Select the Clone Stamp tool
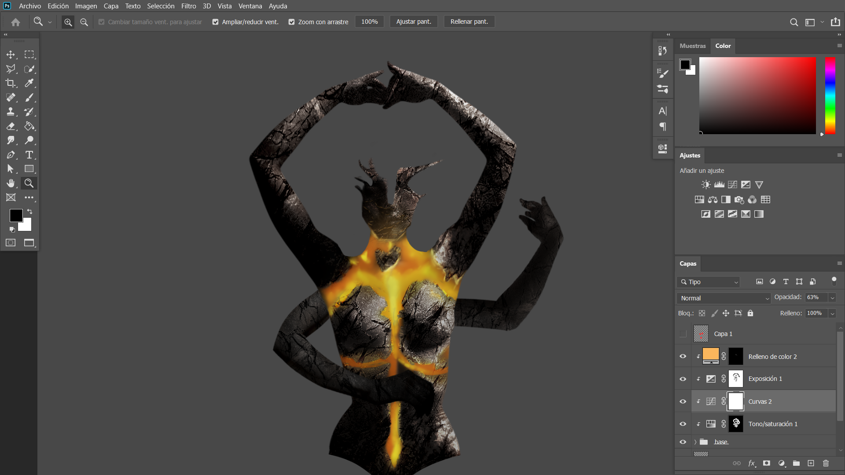845x475 pixels. (x=11, y=112)
